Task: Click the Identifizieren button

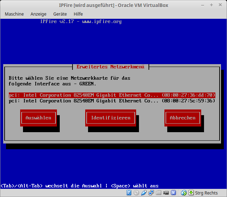Action: click(111, 118)
